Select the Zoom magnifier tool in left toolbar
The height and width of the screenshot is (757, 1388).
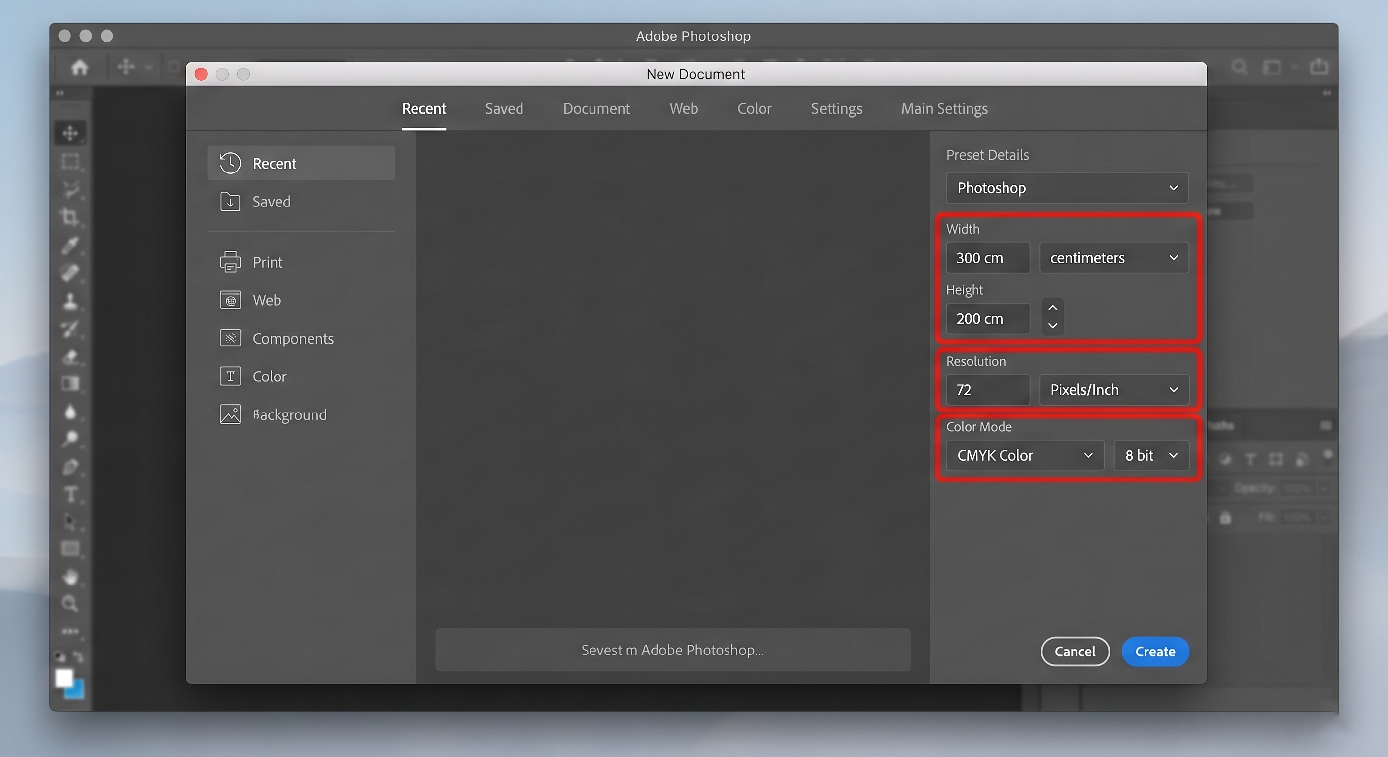tap(70, 603)
